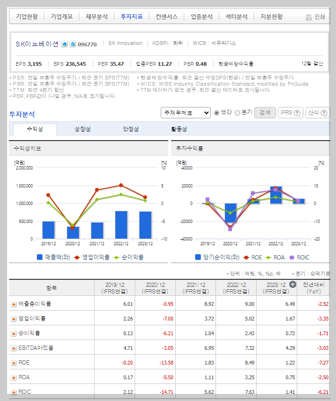Click the SK Innovation English name text
This screenshot has height=401, width=336.
point(125,43)
